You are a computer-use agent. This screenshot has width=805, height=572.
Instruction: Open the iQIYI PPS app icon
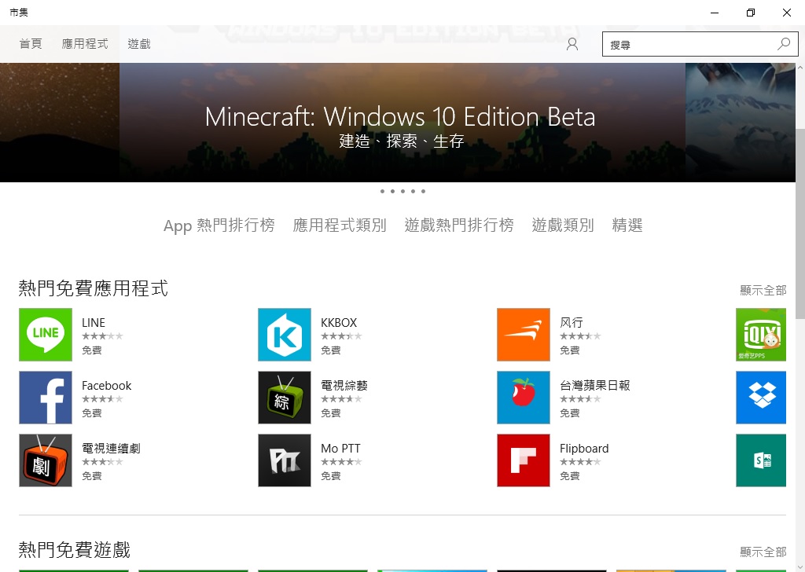click(761, 335)
